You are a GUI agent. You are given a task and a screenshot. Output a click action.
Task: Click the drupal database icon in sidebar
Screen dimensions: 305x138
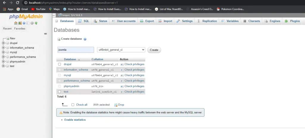[x=7, y=43]
